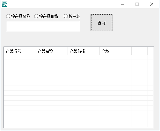Screen dimensions: 160x131
Task: Click the greyed-out maximize button
Action: (x=137, y=4)
